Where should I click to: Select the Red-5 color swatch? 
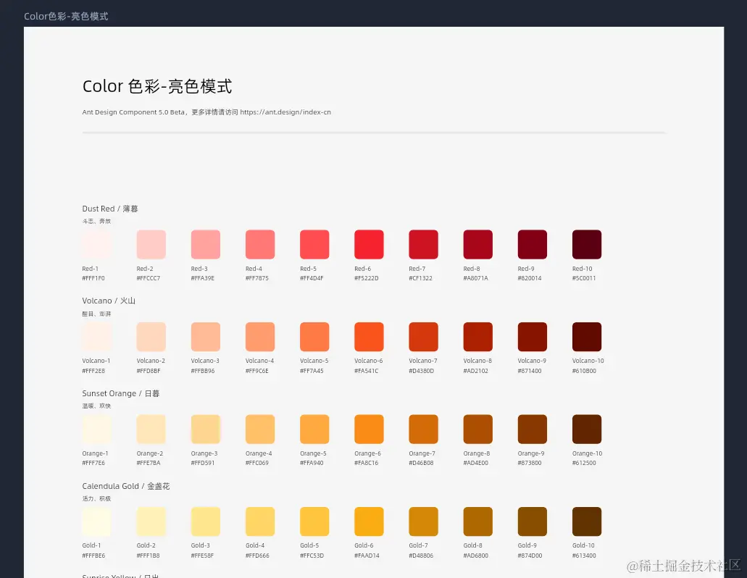pos(314,245)
